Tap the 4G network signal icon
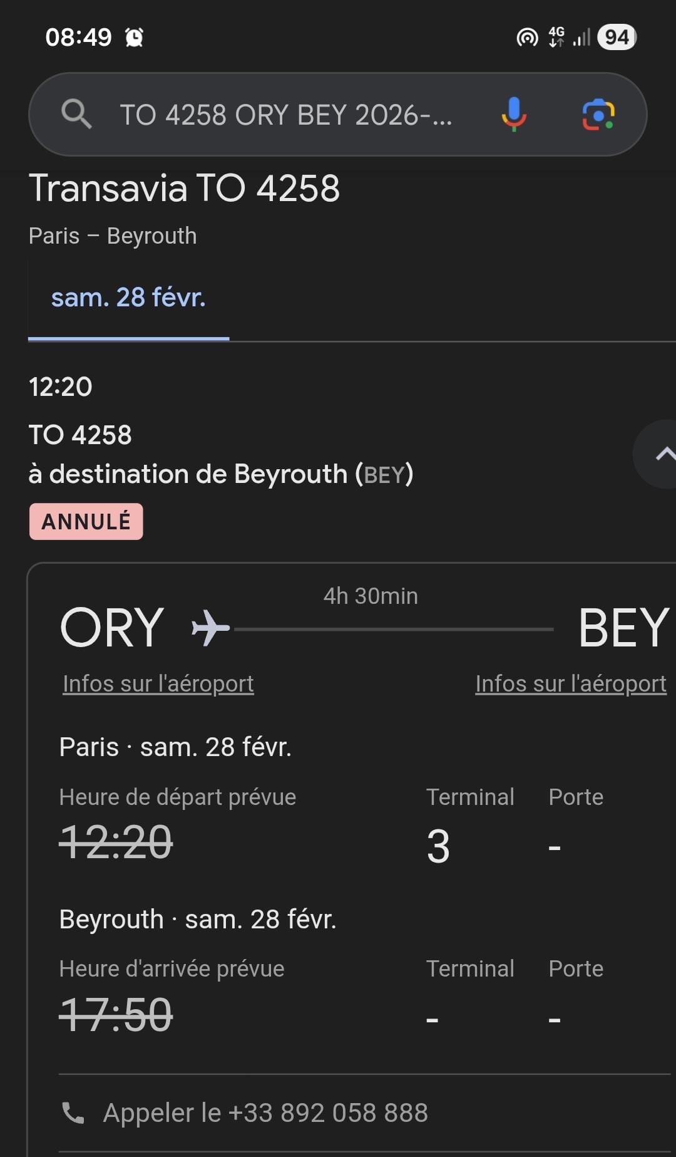This screenshot has width=676, height=1157. pos(556,37)
